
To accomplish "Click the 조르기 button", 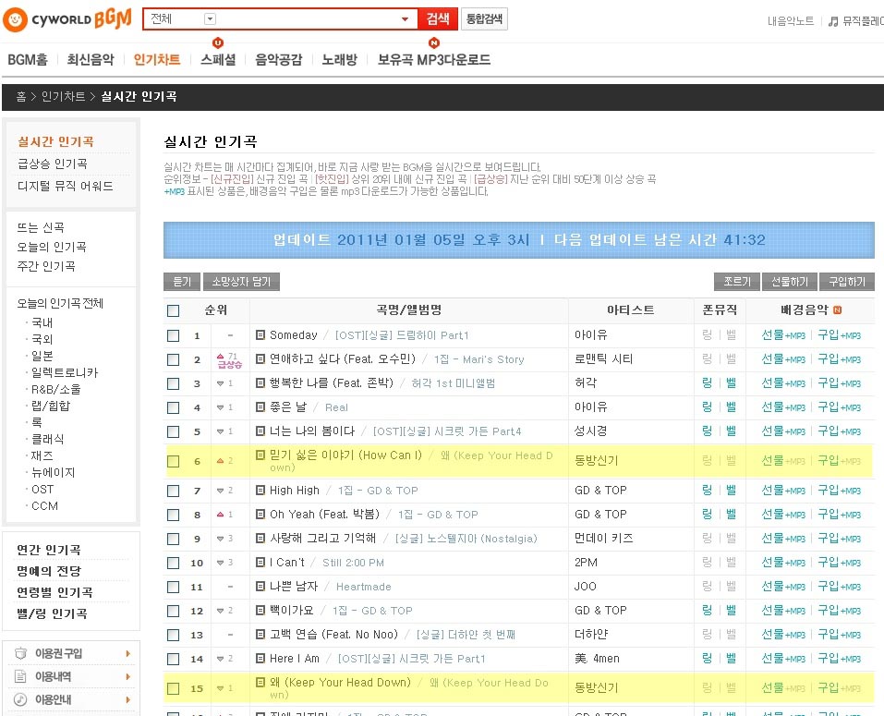I will click(737, 282).
